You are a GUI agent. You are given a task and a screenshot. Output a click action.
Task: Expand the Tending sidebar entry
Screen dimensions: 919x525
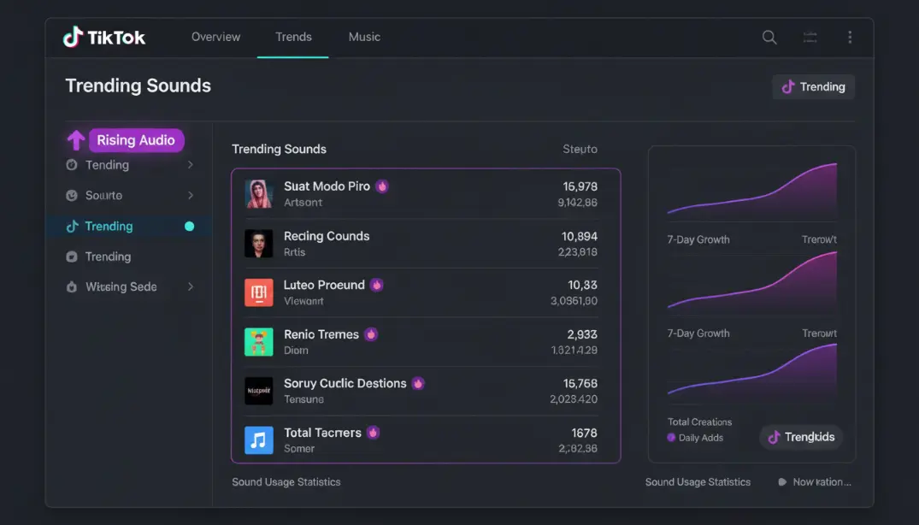point(191,164)
